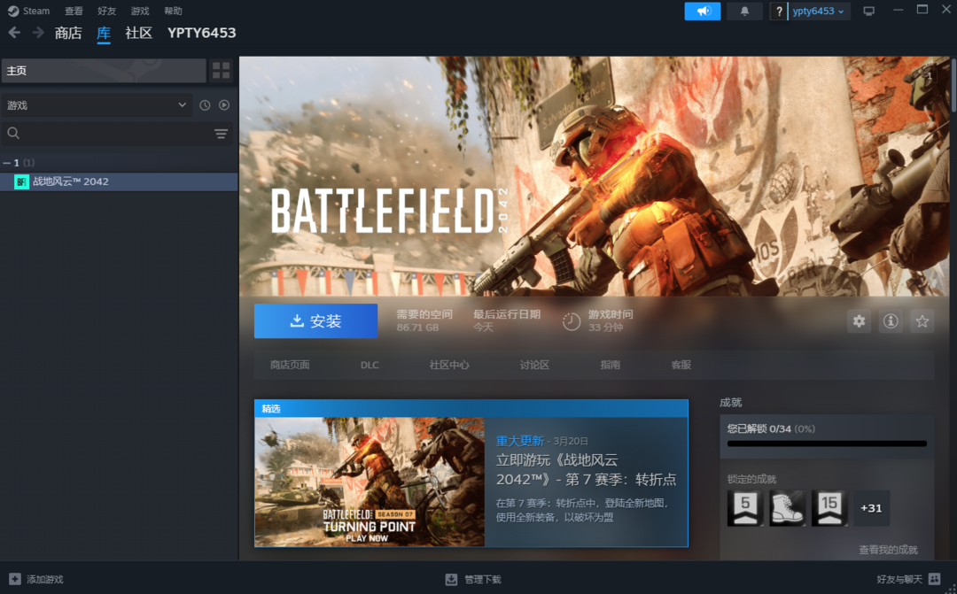The image size is (957, 594).
Task: Switch to grid collections view icon
Action: (221, 71)
